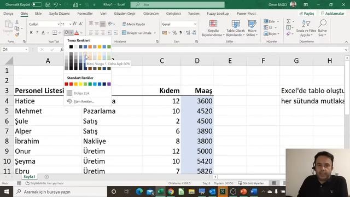Toggle left text alignment
Screen dimensions: 350x197
pos(91,33)
